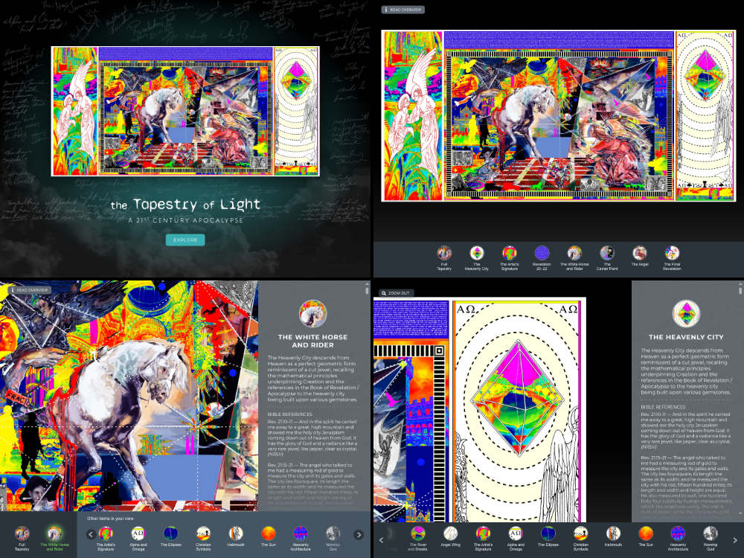Click the green-highlighted White Horse and Rider item
The image size is (744, 558).
pos(55,533)
